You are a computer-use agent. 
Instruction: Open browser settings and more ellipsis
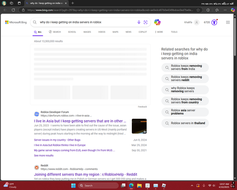pos(225,10)
